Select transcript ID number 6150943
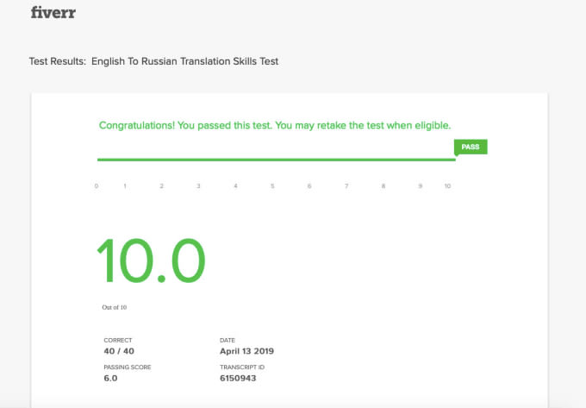 click(238, 378)
